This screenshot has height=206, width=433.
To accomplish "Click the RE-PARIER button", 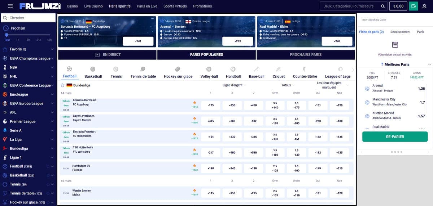I will [x=395, y=137].
